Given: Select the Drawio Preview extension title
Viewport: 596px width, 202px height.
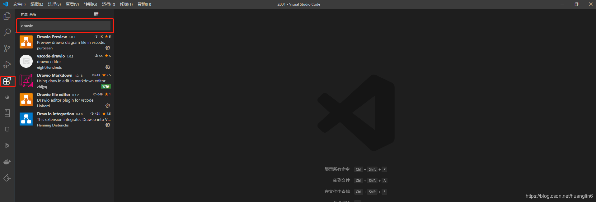Looking at the screenshot, I should (x=52, y=37).
